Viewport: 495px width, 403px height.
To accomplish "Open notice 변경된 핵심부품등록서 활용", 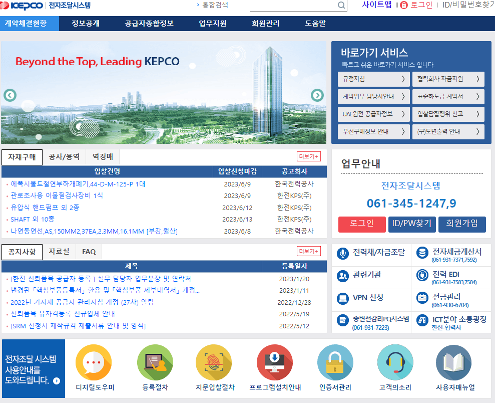I will click(105, 291).
